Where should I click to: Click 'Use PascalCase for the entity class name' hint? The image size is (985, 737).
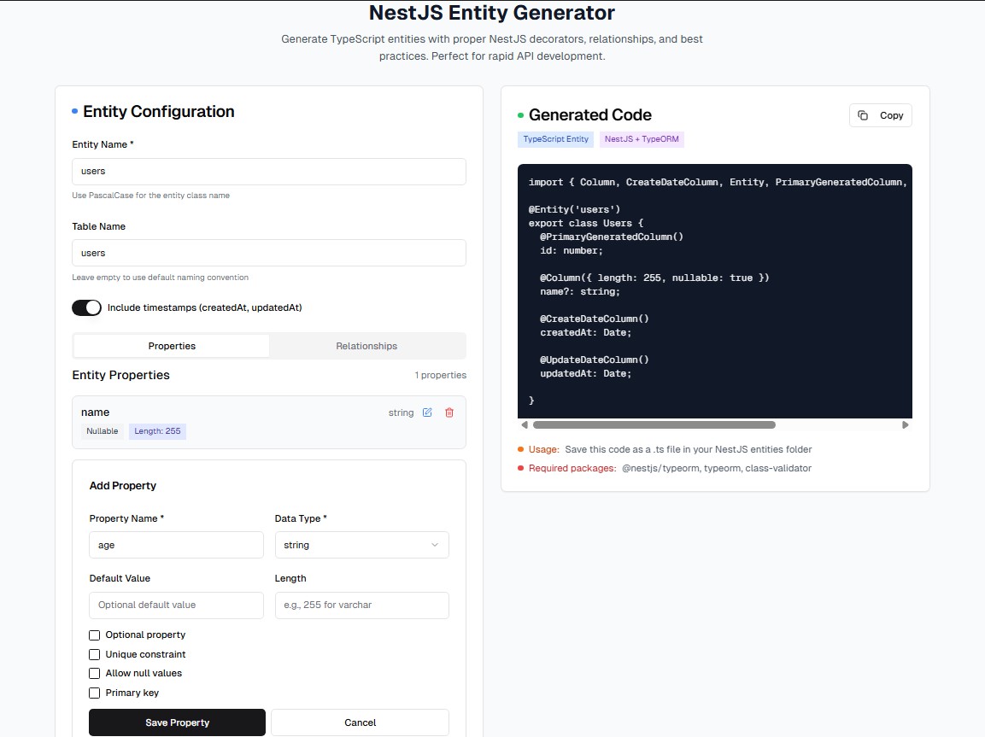pos(150,196)
